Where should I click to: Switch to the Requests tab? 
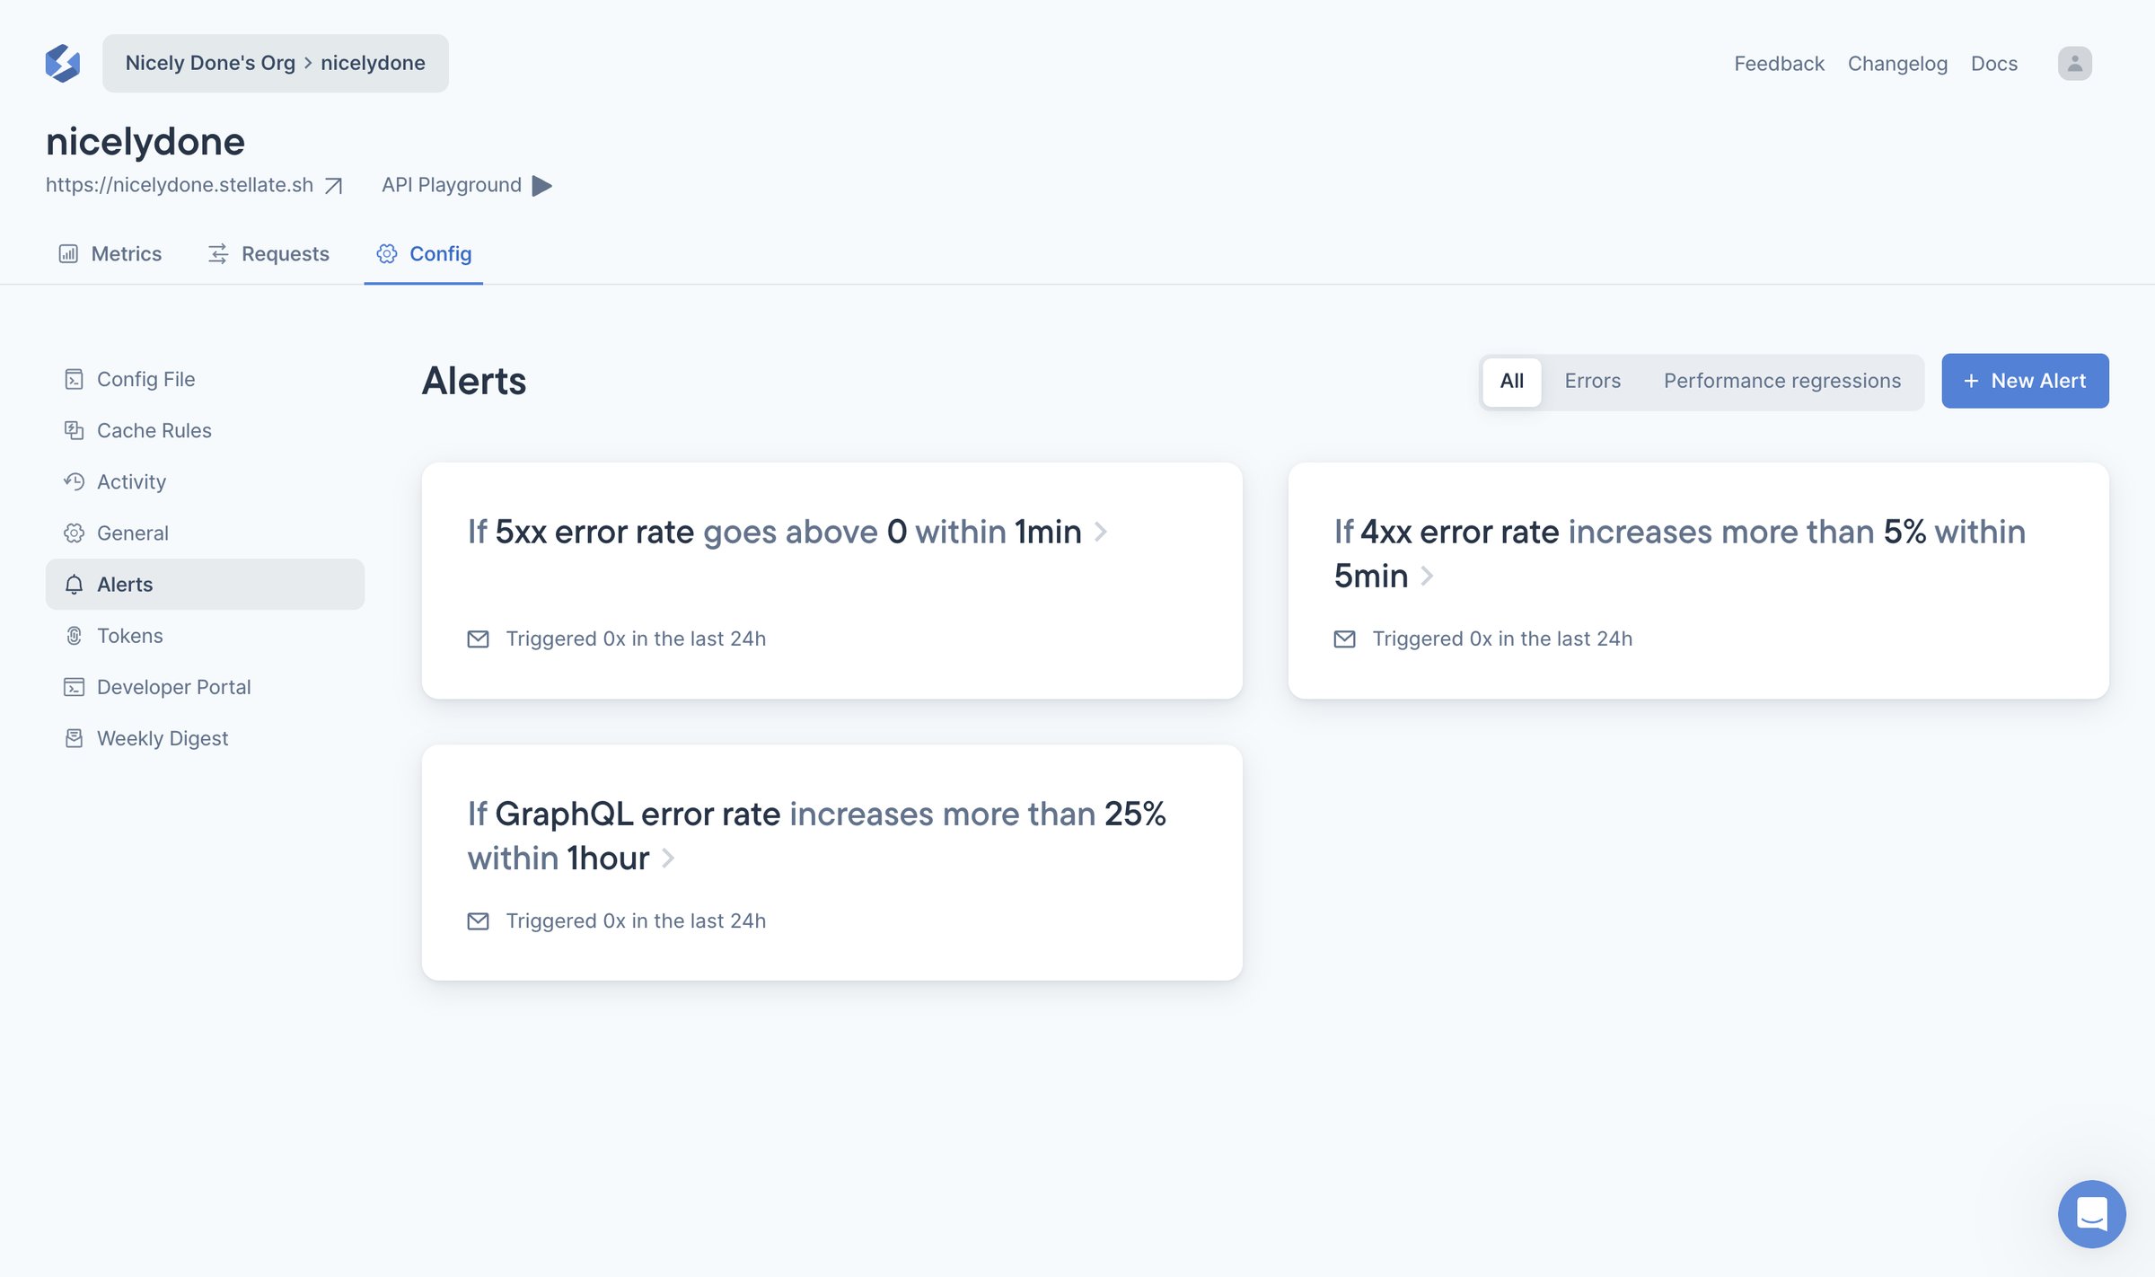pyautogui.click(x=268, y=254)
